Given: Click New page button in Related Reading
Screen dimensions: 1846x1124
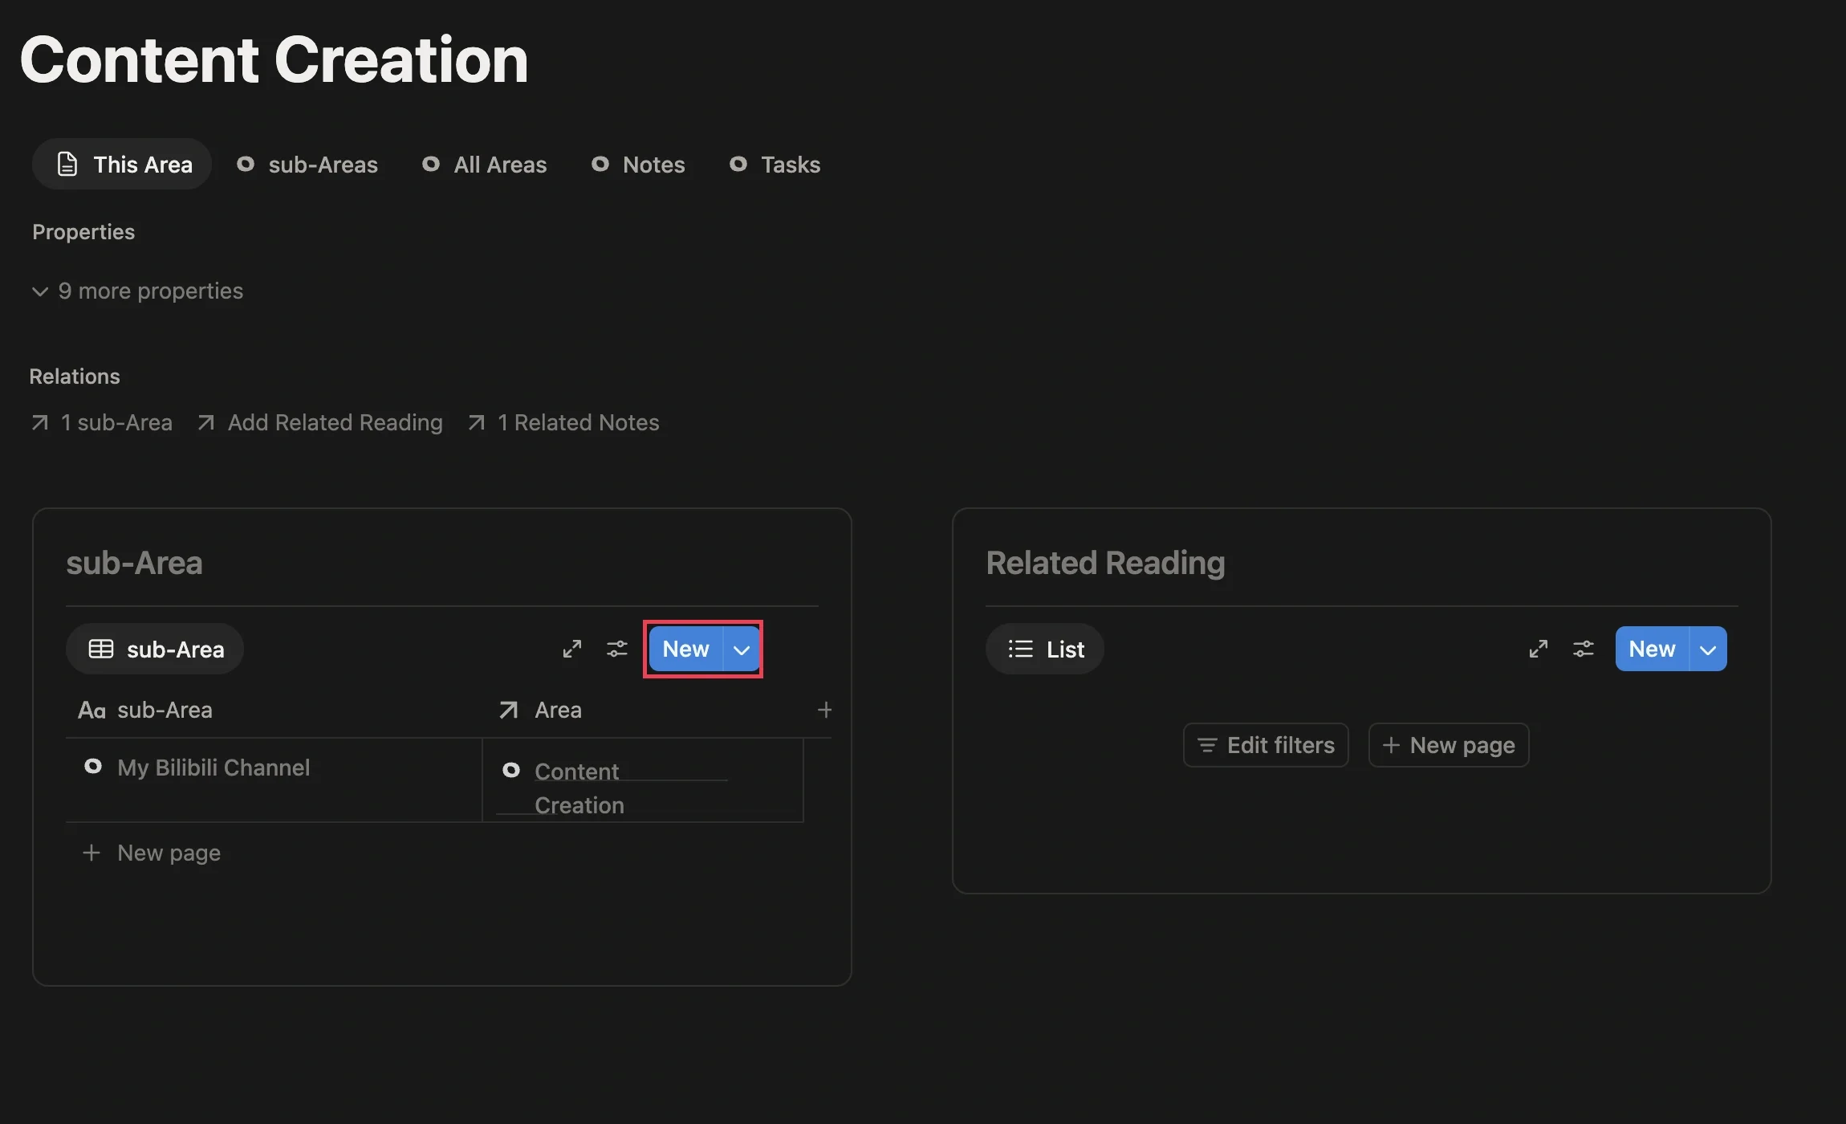Looking at the screenshot, I should (x=1449, y=745).
